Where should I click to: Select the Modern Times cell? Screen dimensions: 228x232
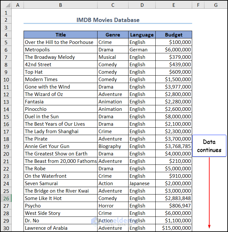point(60,79)
